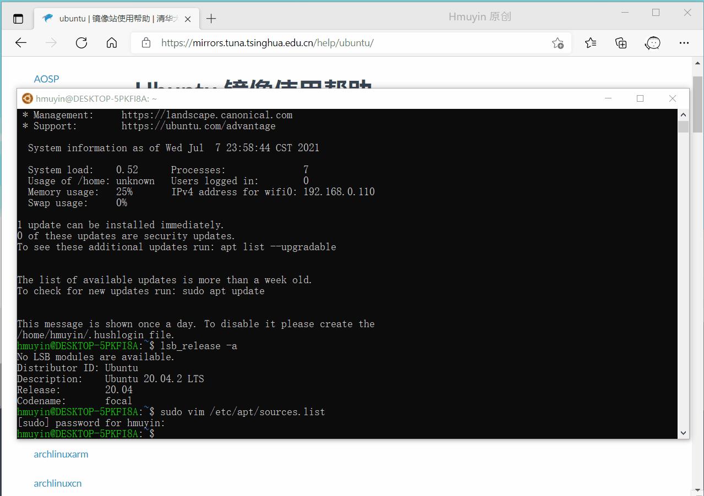Viewport: 704px width, 496px height.
Task: Open the tab actions menu icon
Action: pos(18,18)
